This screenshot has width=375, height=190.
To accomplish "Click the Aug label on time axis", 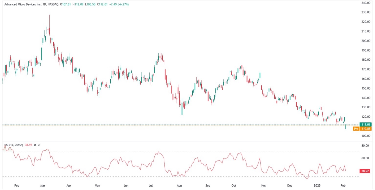I will pos(179,185).
